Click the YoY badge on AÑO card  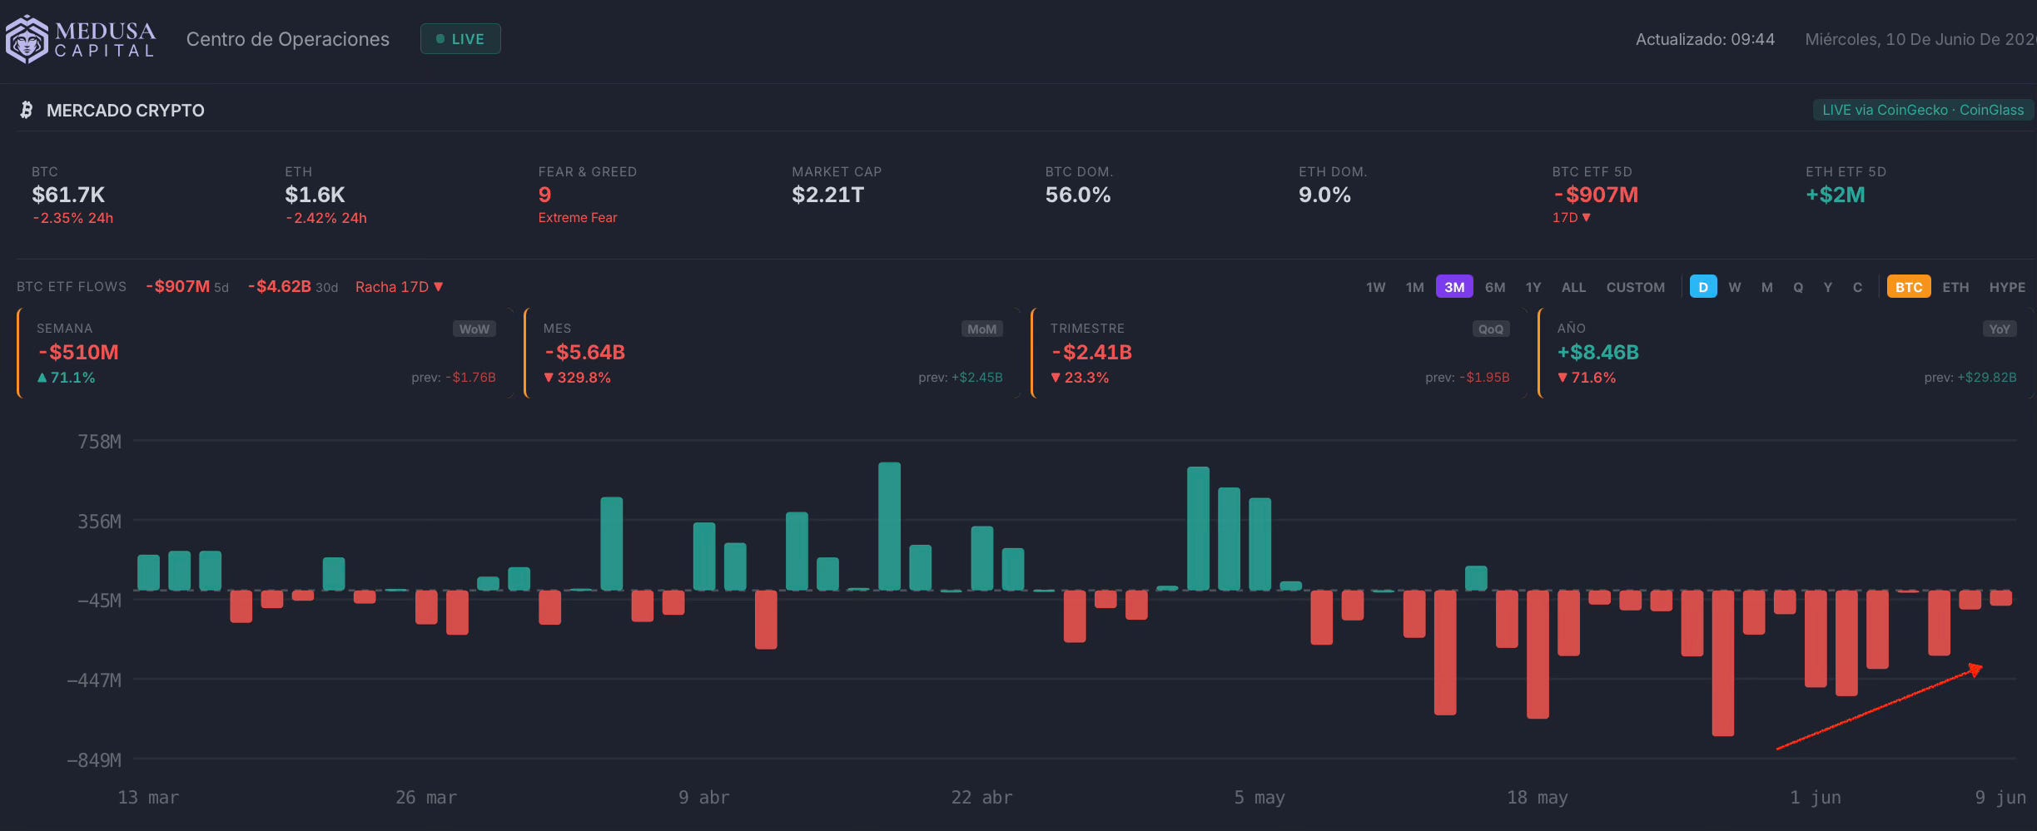pos(1999,329)
